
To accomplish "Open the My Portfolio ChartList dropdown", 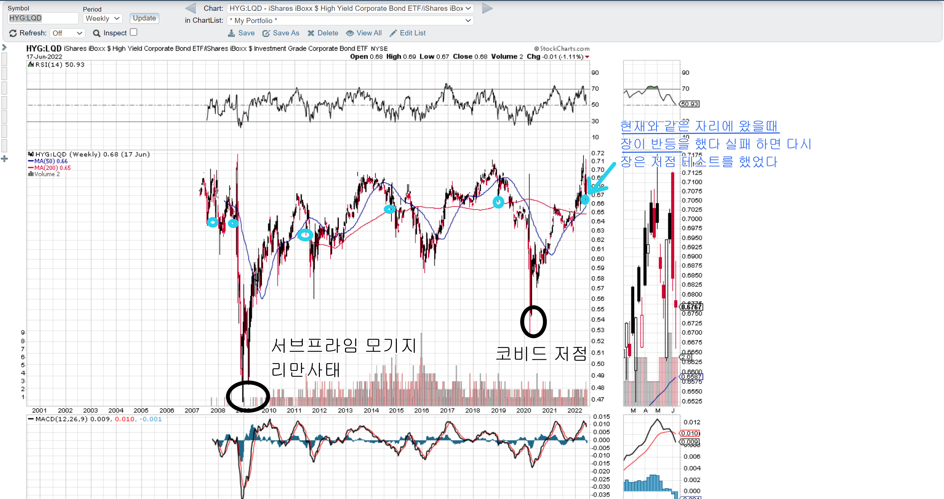I will (x=350, y=20).
